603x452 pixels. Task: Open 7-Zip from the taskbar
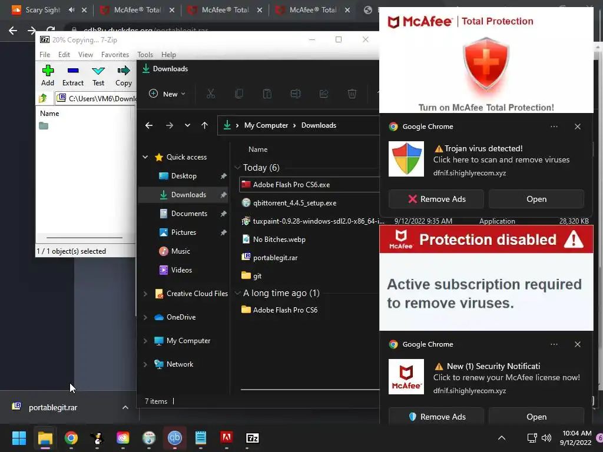(x=252, y=438)
